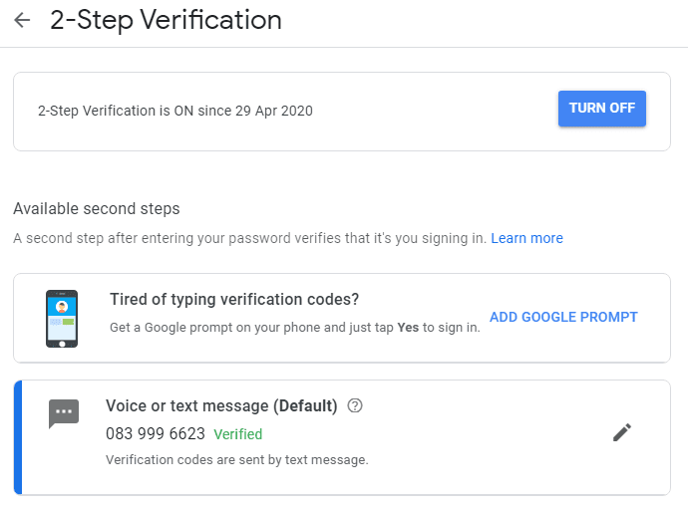Click the 2-Step Verification ON status text
The width and height of the screenshot is (688, 510).
174,111
